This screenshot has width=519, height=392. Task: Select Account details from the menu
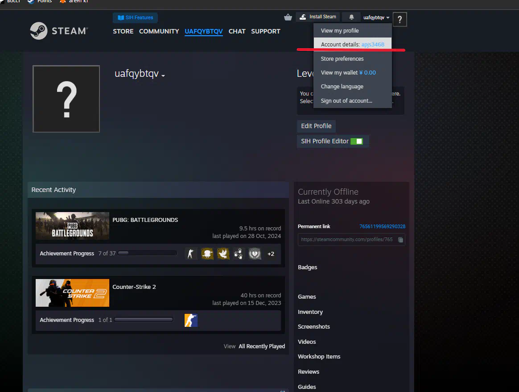(352, 45)
